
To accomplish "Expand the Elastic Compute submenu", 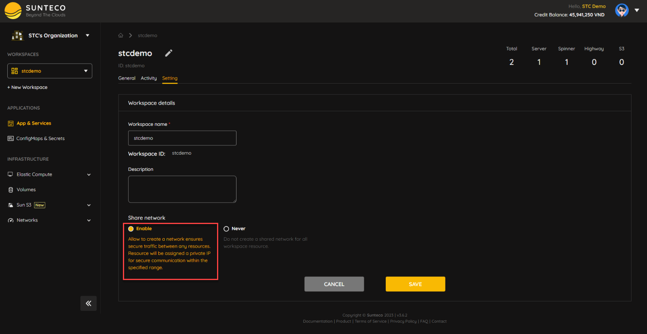I will point(89,175).
